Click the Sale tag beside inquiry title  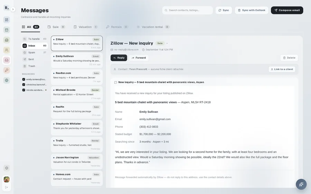click(x=160, y=43)
